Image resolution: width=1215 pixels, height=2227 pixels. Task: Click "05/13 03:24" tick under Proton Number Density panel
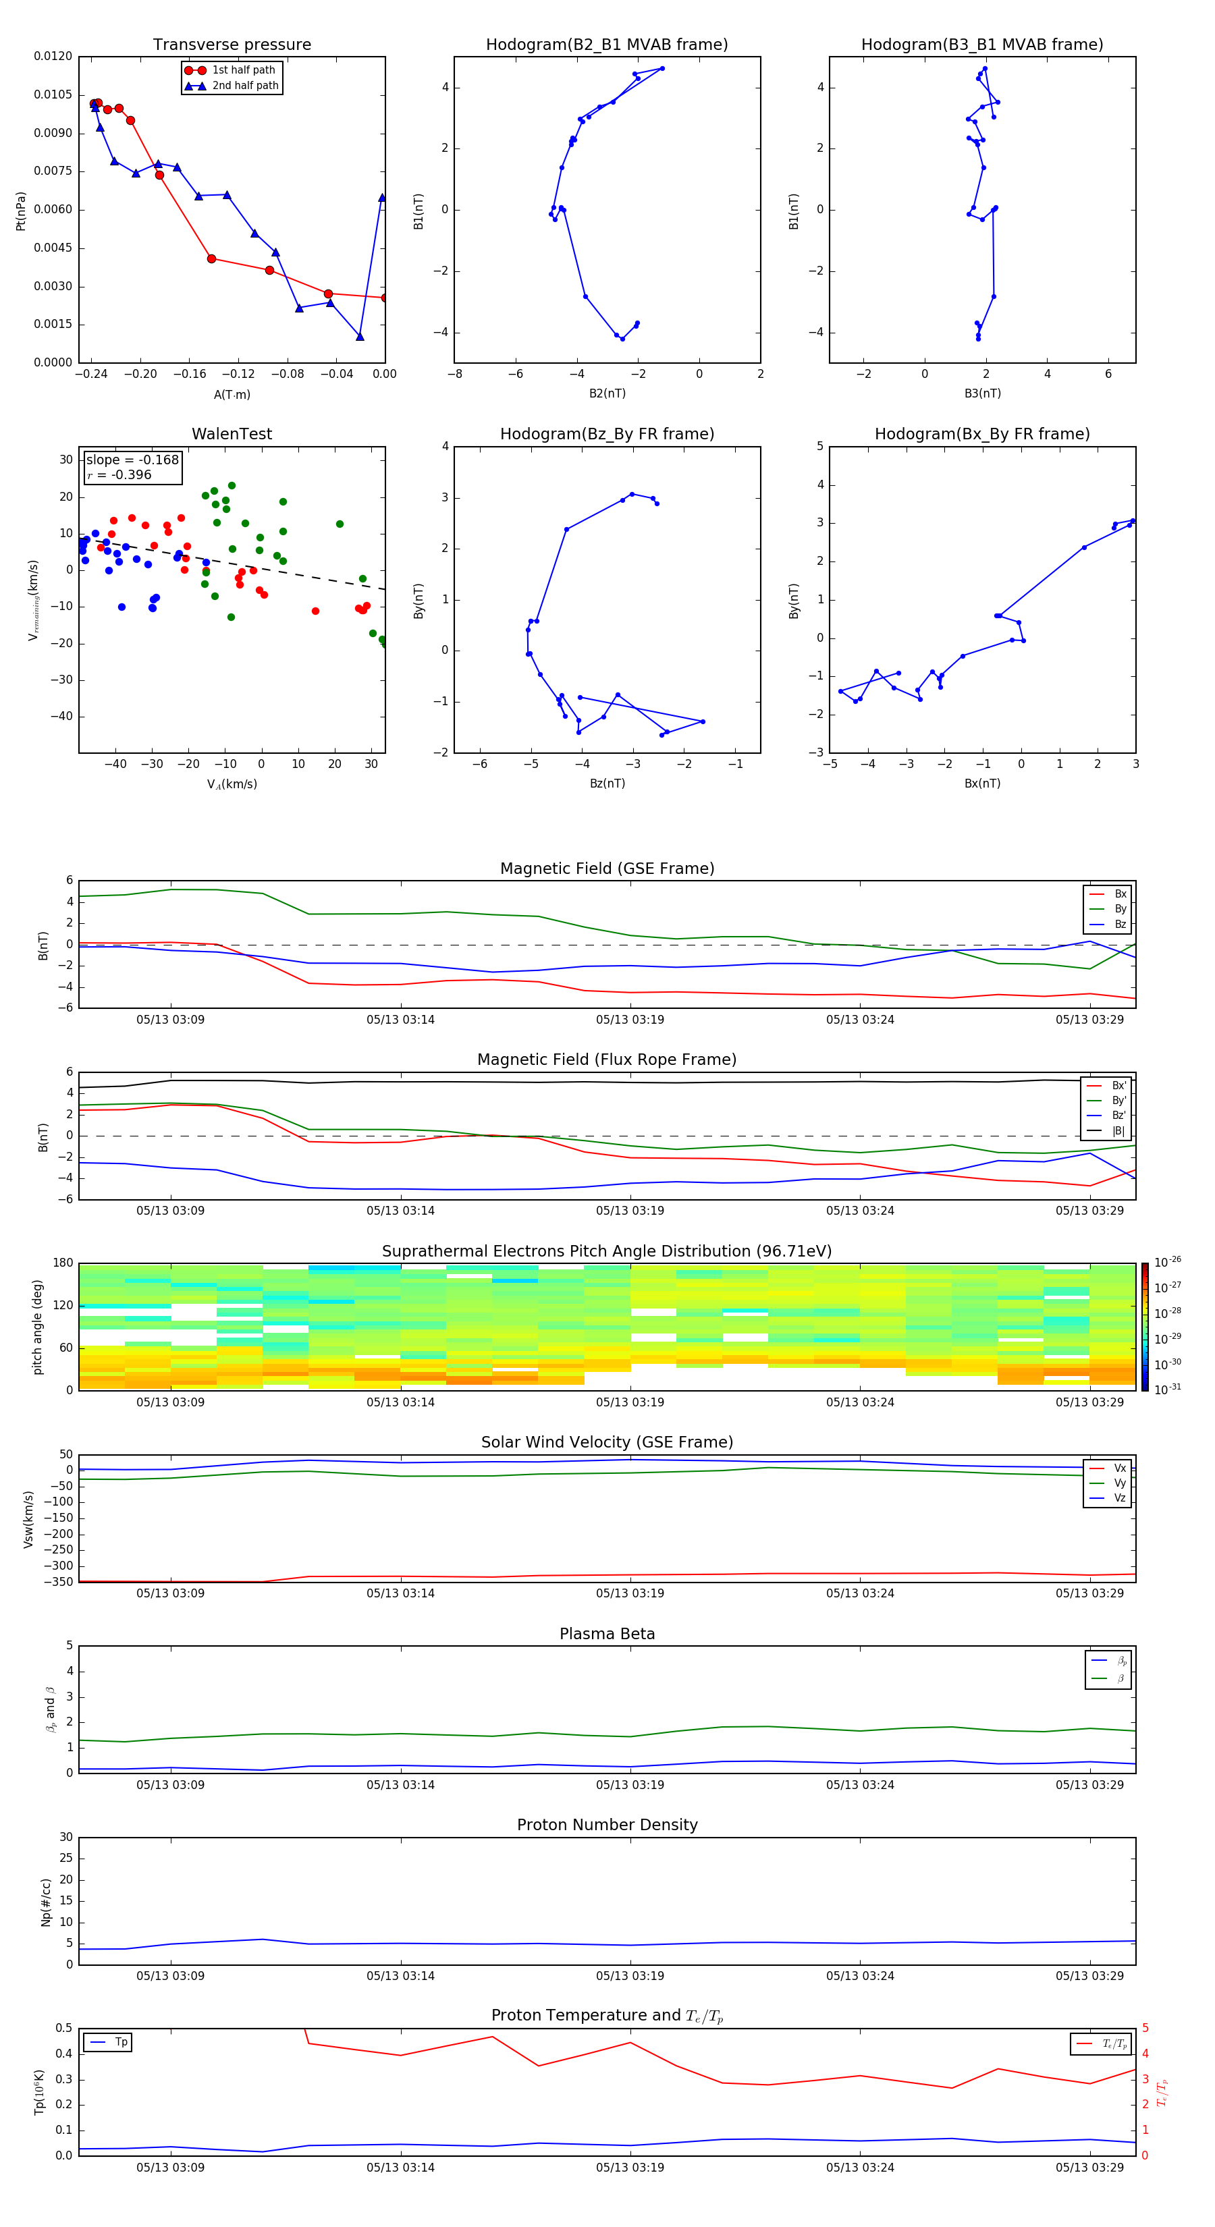[x=859, y=1976]
